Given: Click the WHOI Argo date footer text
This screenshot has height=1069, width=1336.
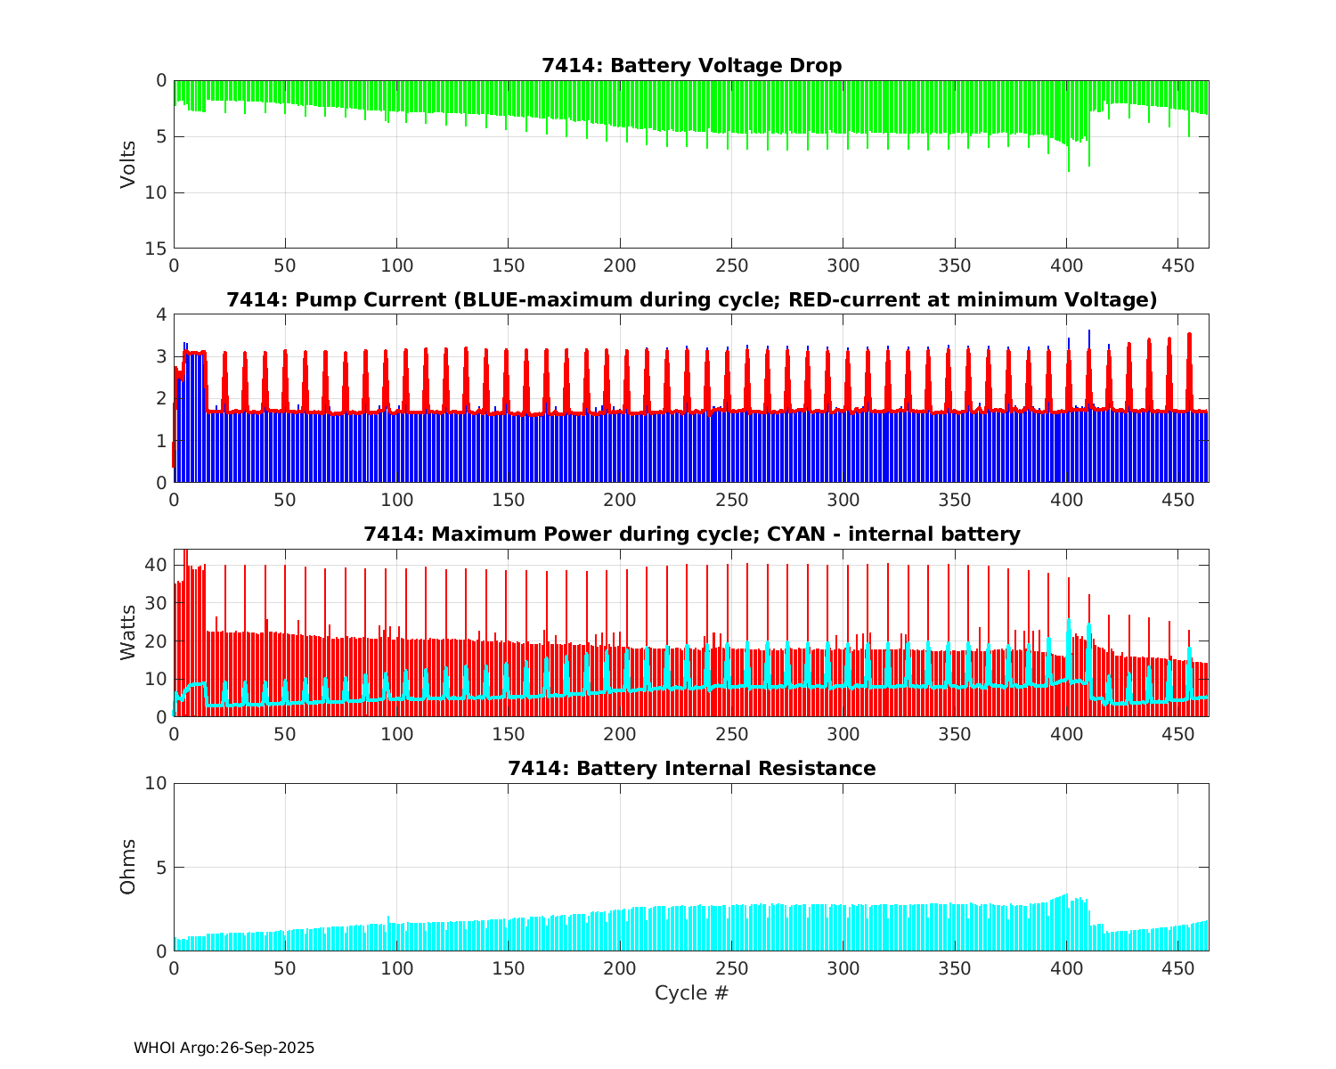Looking at the screenshot, I should click(x=224, y=1049).
